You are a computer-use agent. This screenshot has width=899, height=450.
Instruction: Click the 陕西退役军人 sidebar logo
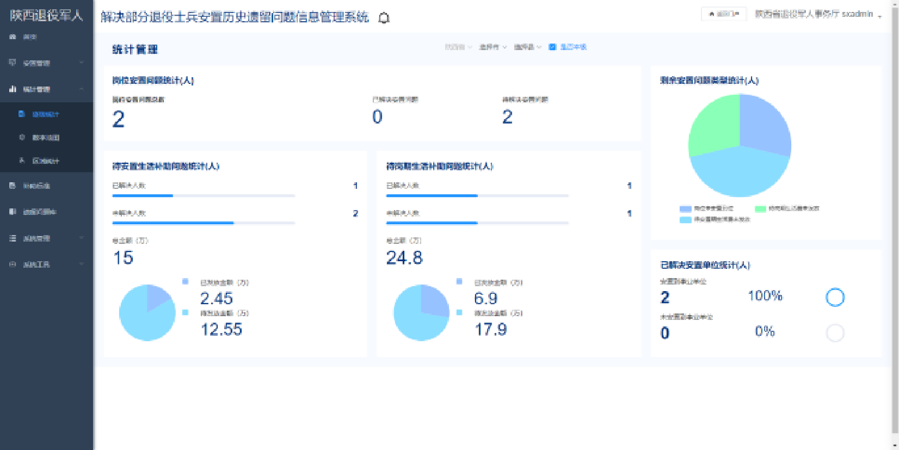[x=46, y=16]
